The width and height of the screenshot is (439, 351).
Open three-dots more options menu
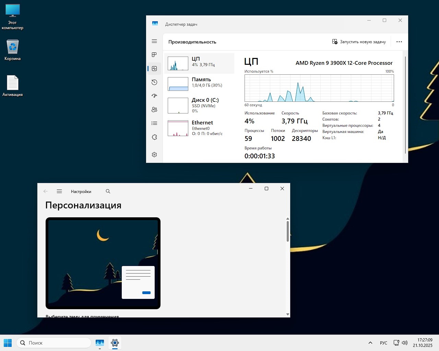pos(399,42)
